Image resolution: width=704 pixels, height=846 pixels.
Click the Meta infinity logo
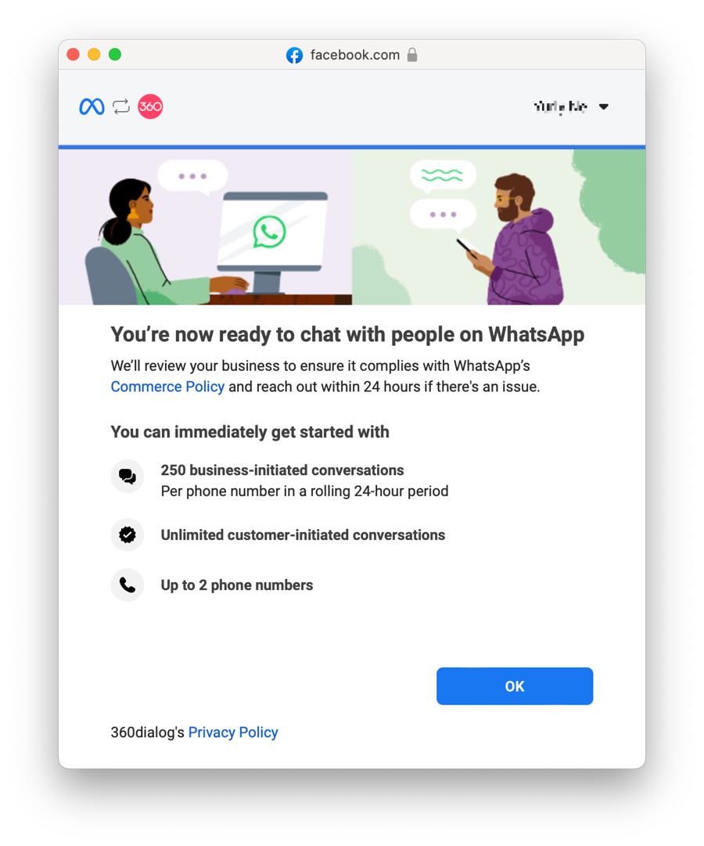pyautogui.click(x=92, y=107)
